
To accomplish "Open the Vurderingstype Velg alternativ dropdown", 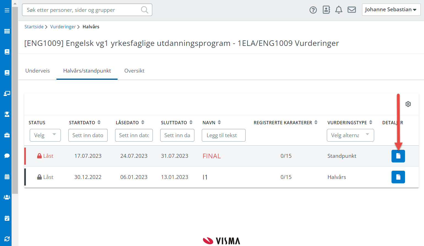I will [x=350, y=135].
